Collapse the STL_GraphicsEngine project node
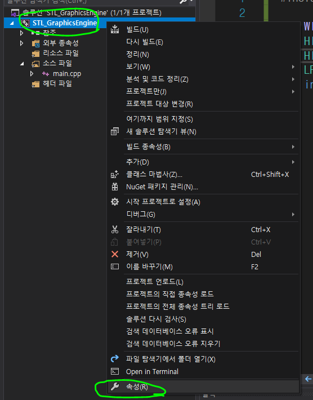Image resolution: width=313 pixels, height=400 pixels. pos(12,23)
